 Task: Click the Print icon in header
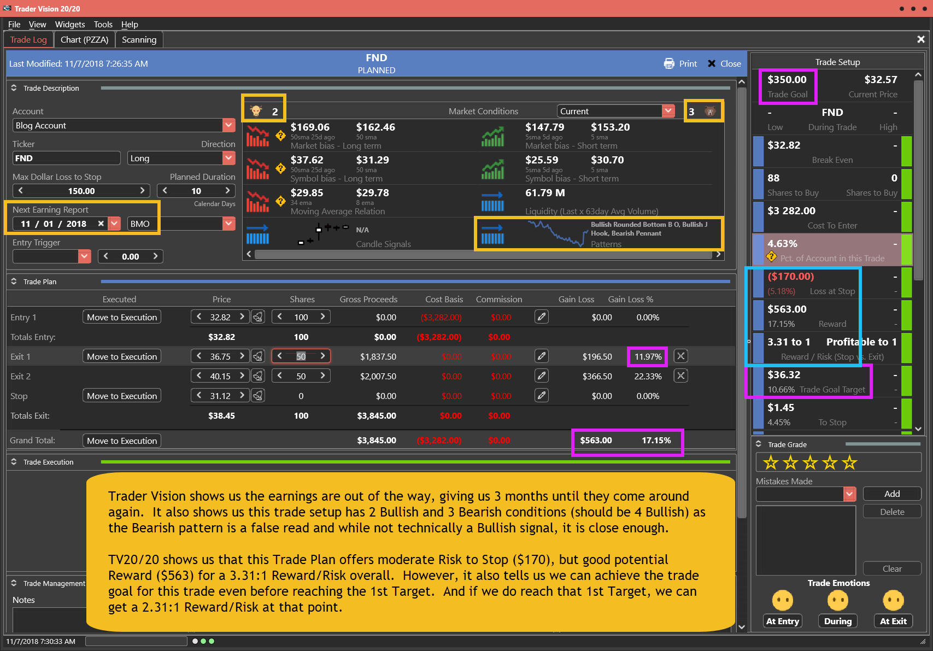pos(669,63)
